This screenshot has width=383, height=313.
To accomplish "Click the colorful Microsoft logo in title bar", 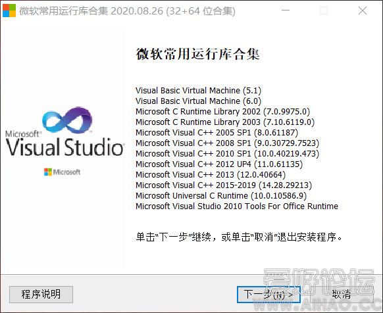I will pyautogui.click(x=9, y=11).
